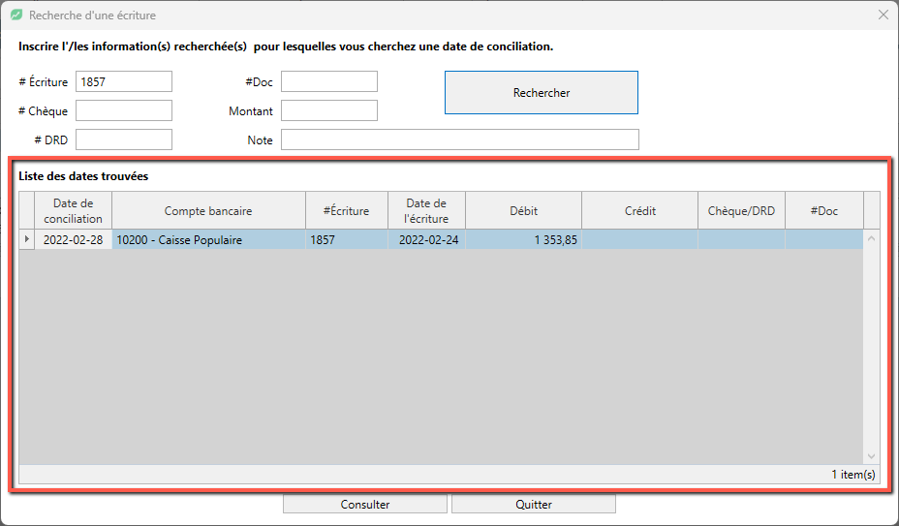The height and width of the screenshot is (526, 899).
Task: Select the conciliation date cell 2022-02-28
Action: 74,240
